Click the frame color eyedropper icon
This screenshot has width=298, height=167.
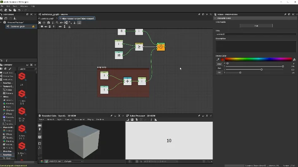click(218, 60)
